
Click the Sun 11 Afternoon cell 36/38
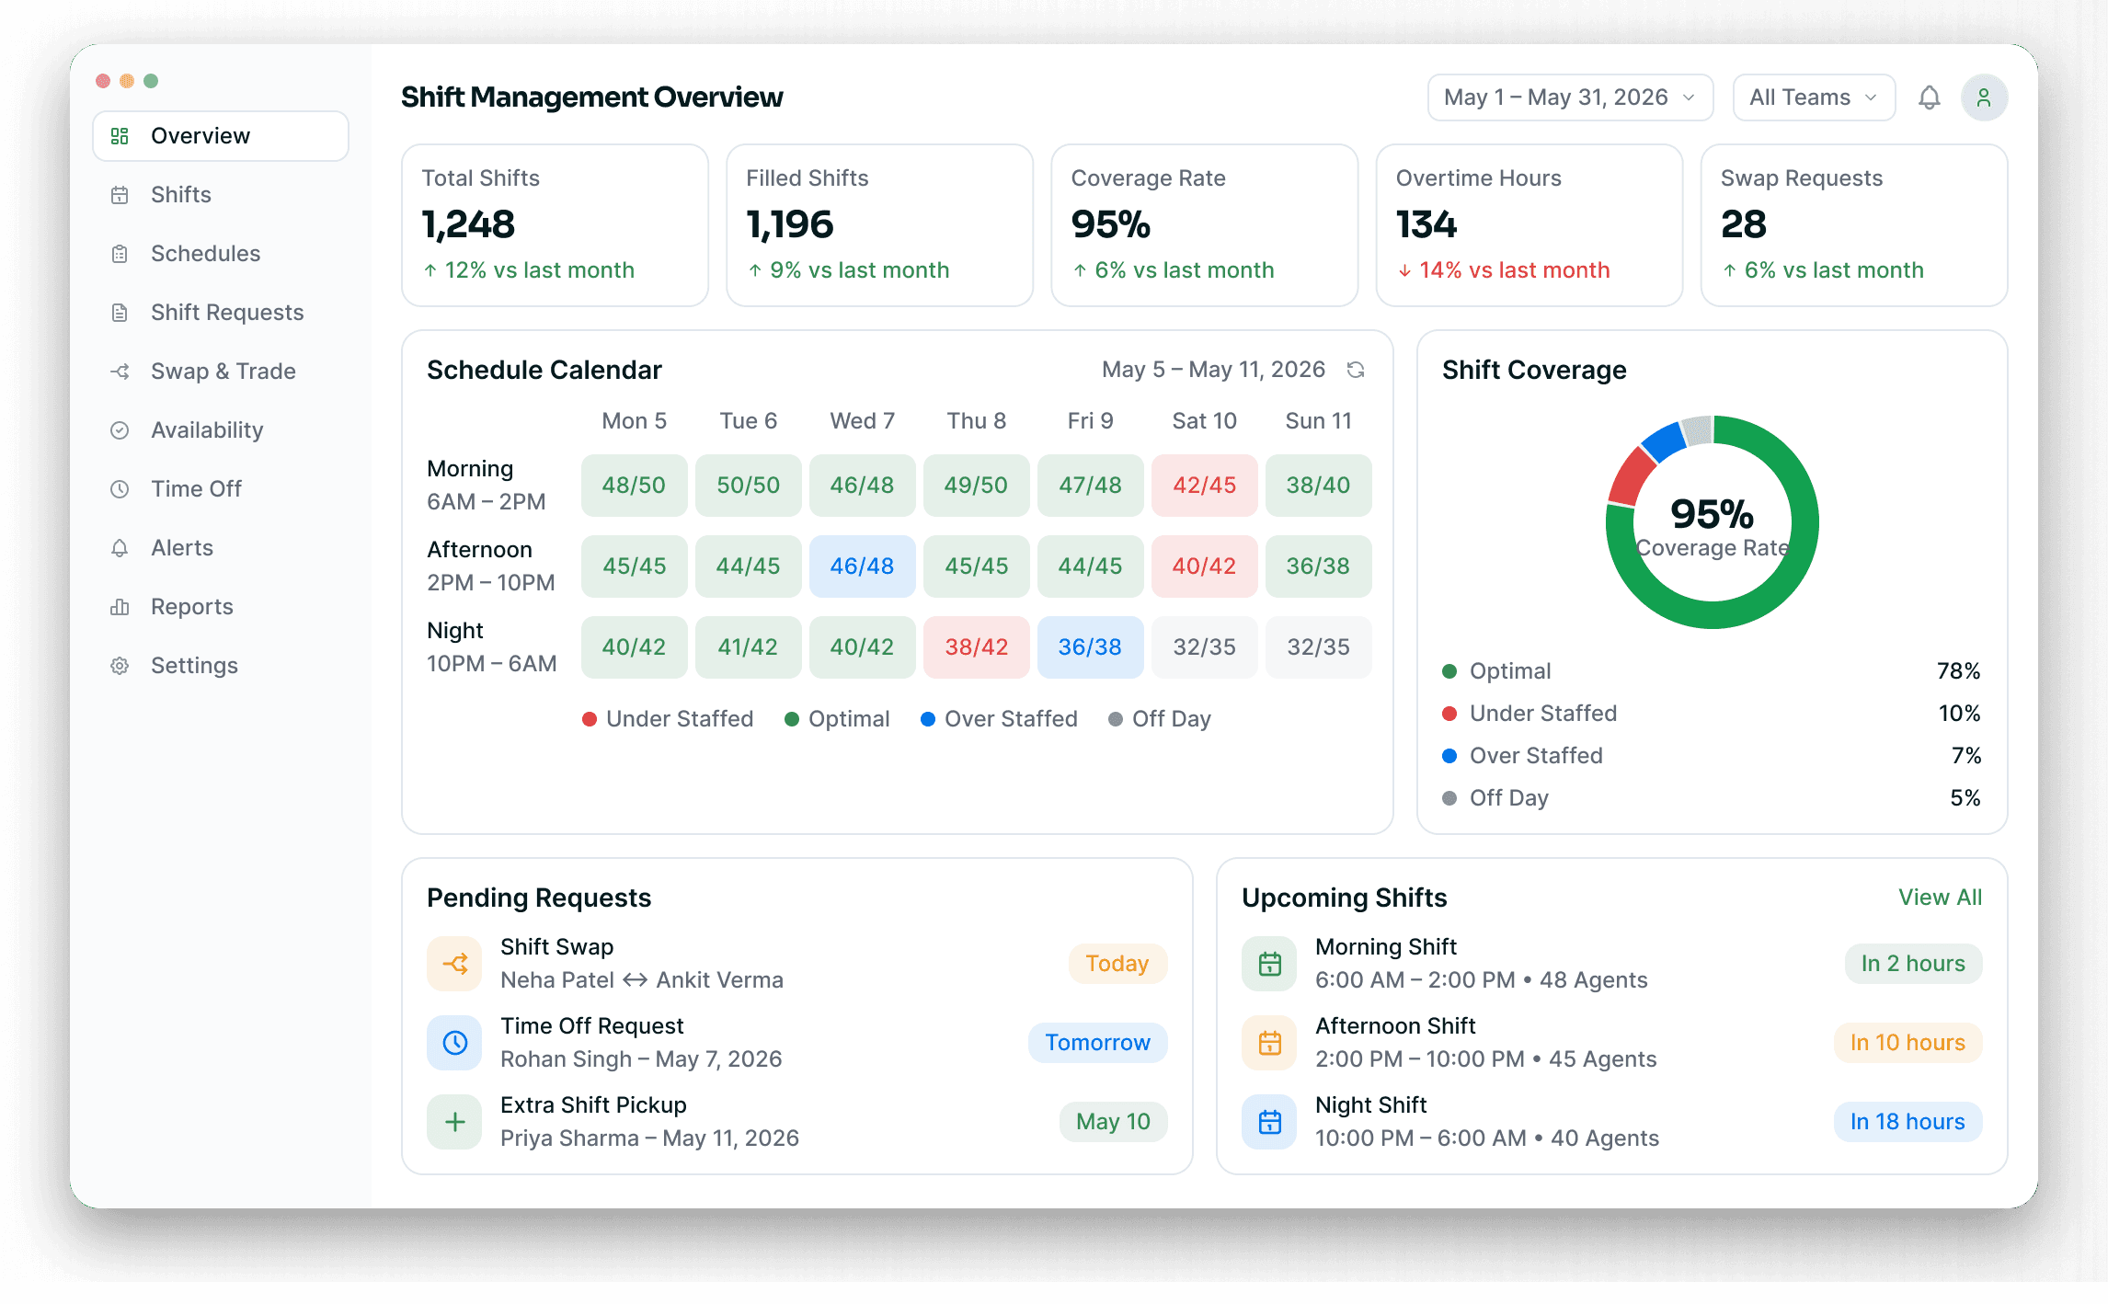pyautogui.click(x=1318, y=566)
